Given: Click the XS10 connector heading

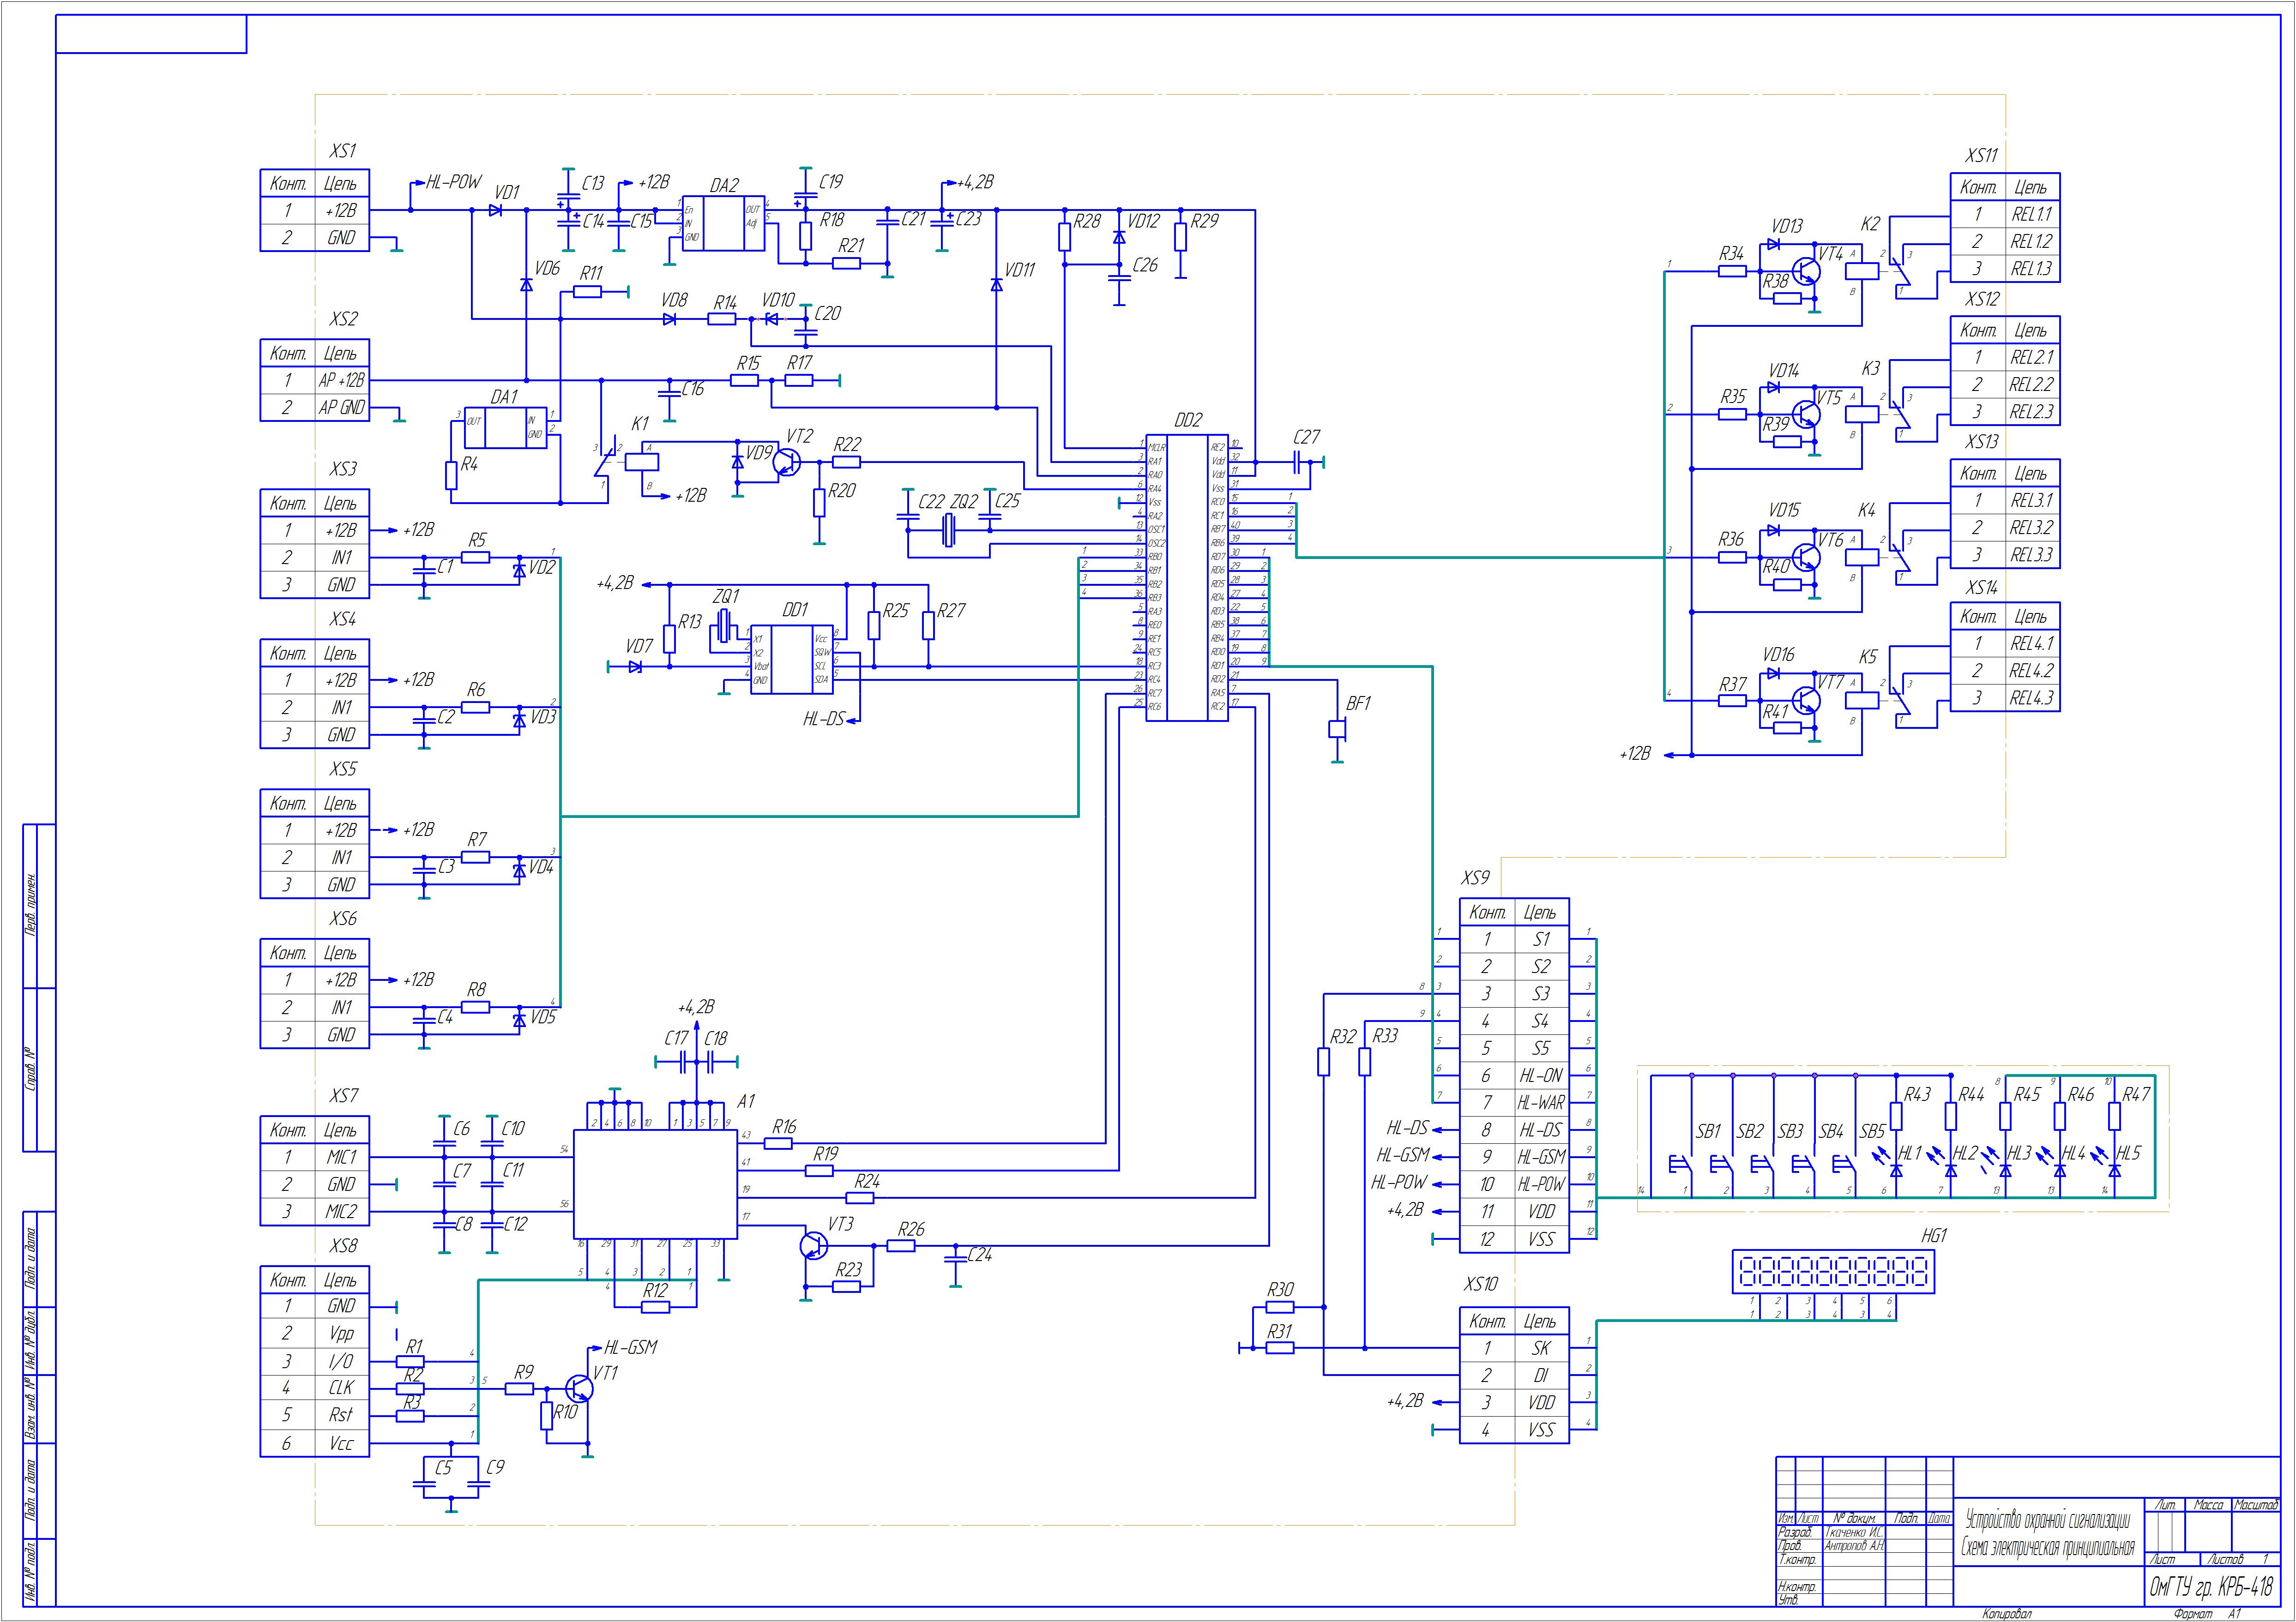Looking at the screenshot, I should [x=1481, y=1283].
